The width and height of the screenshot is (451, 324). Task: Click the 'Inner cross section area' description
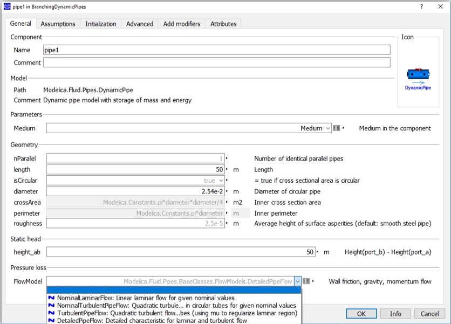pyautogui.click(x=288, y=202)
